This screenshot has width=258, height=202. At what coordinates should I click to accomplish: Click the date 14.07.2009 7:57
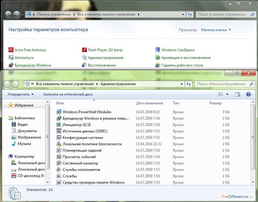148,170
